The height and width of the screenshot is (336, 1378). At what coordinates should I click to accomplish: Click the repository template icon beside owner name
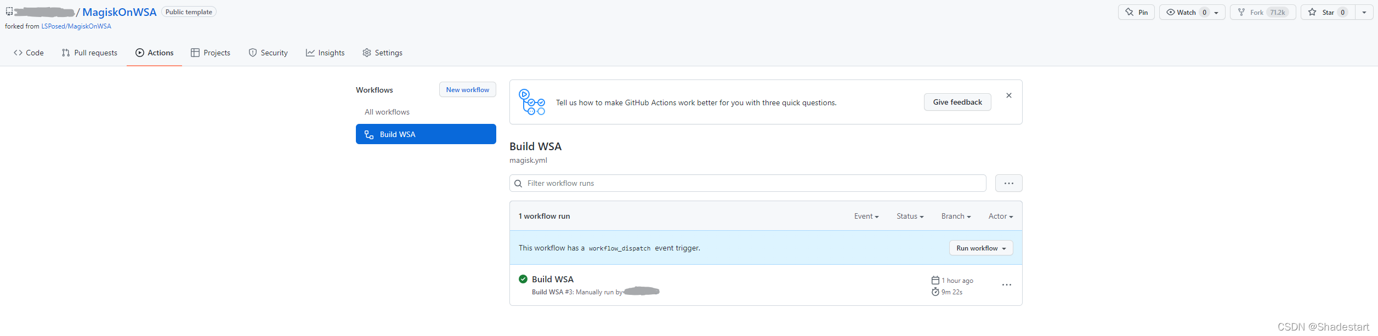(x=9, y=12)
